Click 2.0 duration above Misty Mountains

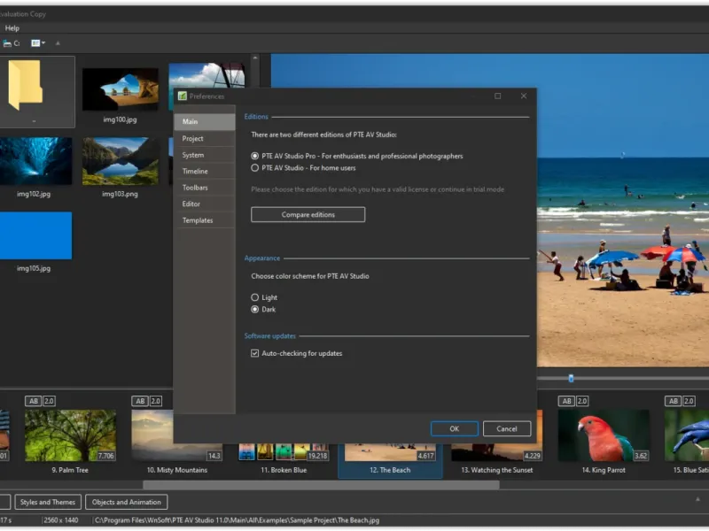coord(156,401)
